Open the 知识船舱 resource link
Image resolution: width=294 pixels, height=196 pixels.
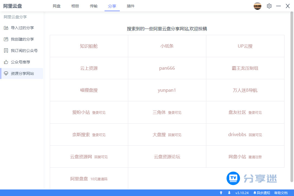(x=88, y=46)
